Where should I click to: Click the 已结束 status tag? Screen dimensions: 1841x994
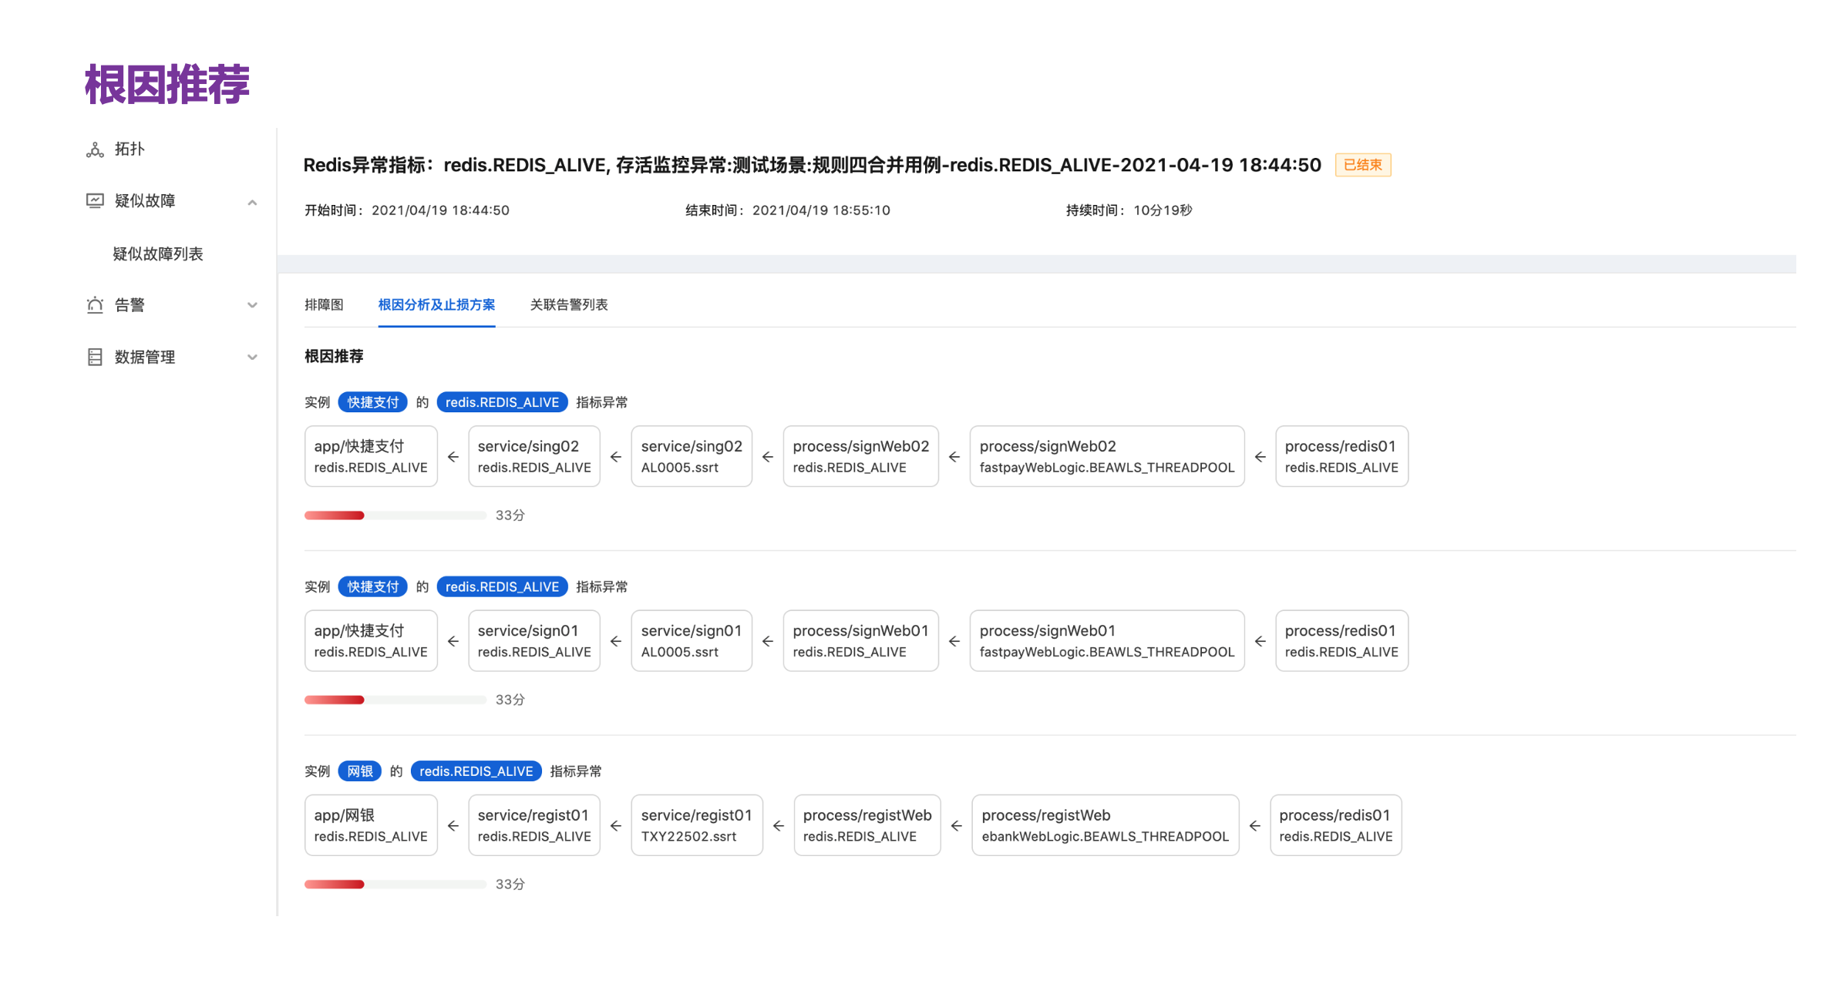pos(1362,165)
